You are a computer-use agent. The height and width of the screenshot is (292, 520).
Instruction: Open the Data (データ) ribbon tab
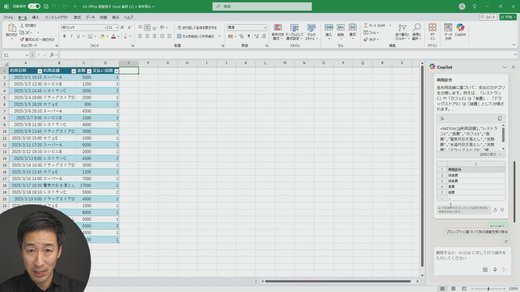90,17
